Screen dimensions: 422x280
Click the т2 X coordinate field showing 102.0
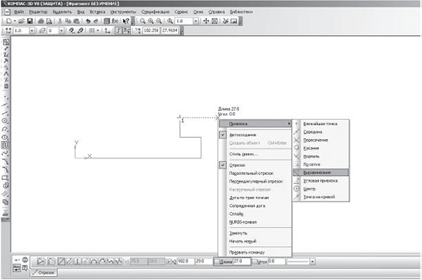pos(185,261)
